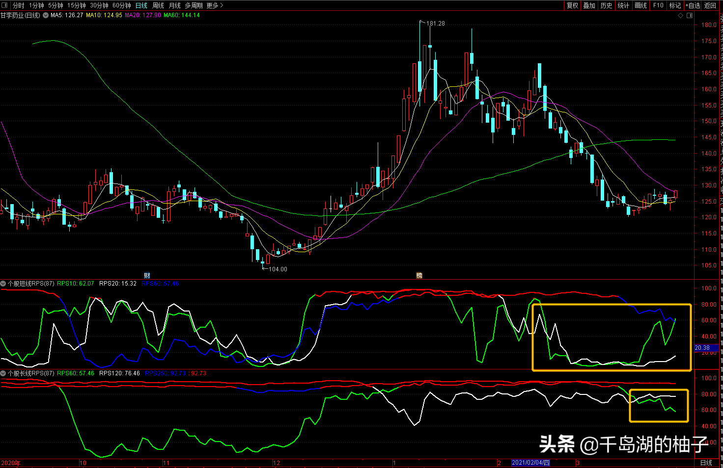Open the 复权 adjustment menu
The height and width of the screenshot is (468, 723).
573,5
